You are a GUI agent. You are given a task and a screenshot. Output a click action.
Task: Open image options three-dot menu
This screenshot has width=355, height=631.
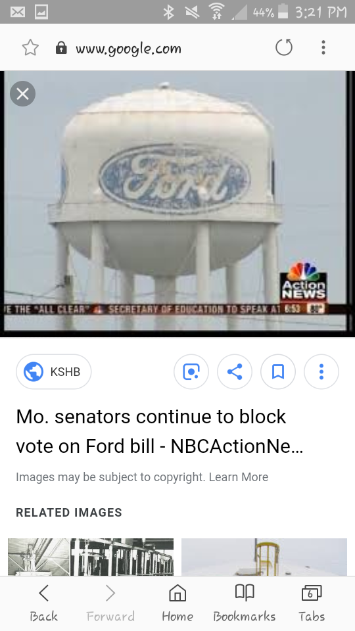[x=321, y=372]
